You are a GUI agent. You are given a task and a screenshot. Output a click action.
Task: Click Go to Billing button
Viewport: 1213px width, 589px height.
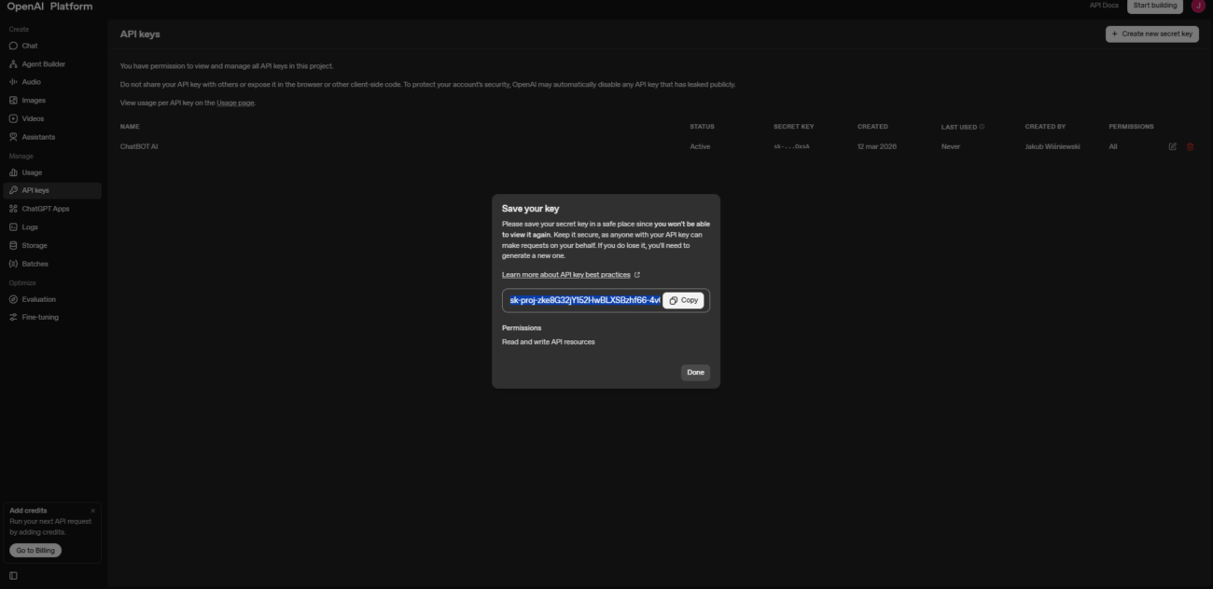click(35, 551)
